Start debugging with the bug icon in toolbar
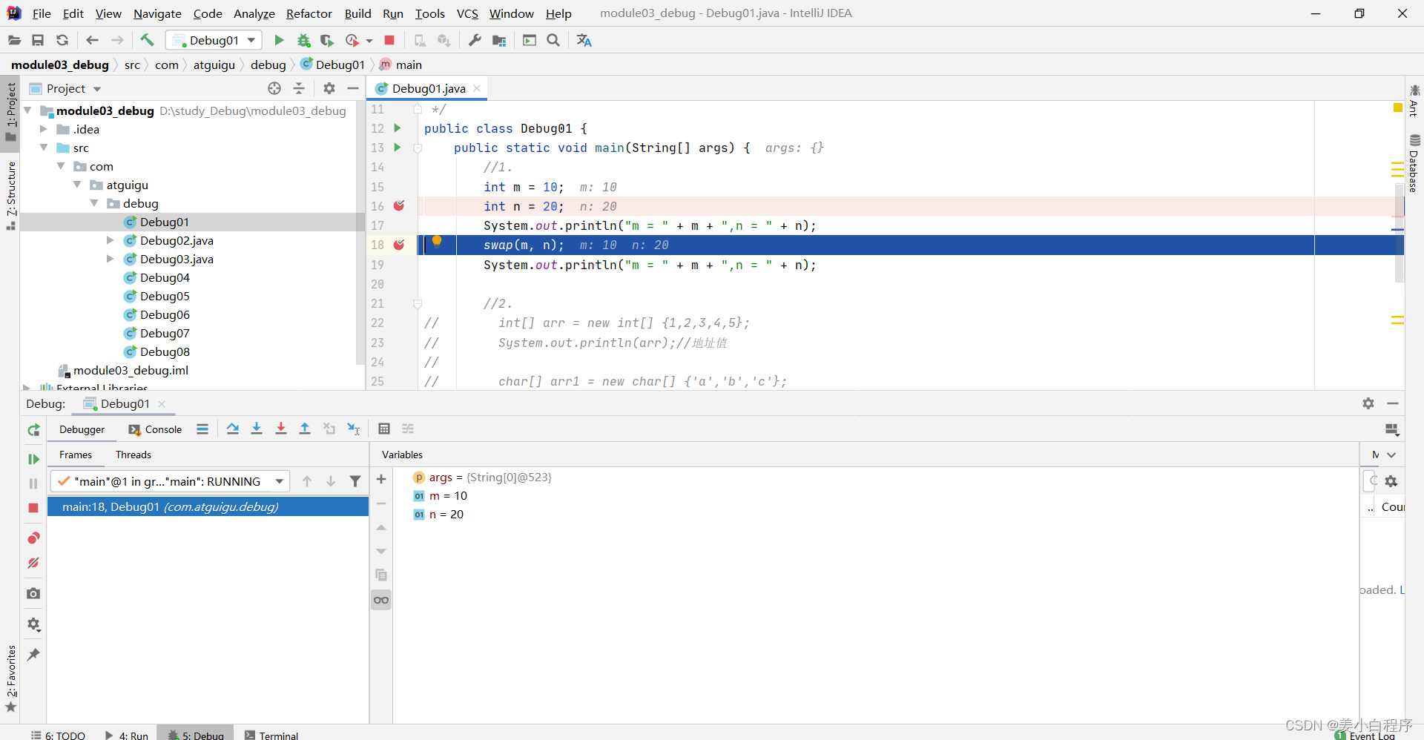1424x740 pixels. [303, 40]
